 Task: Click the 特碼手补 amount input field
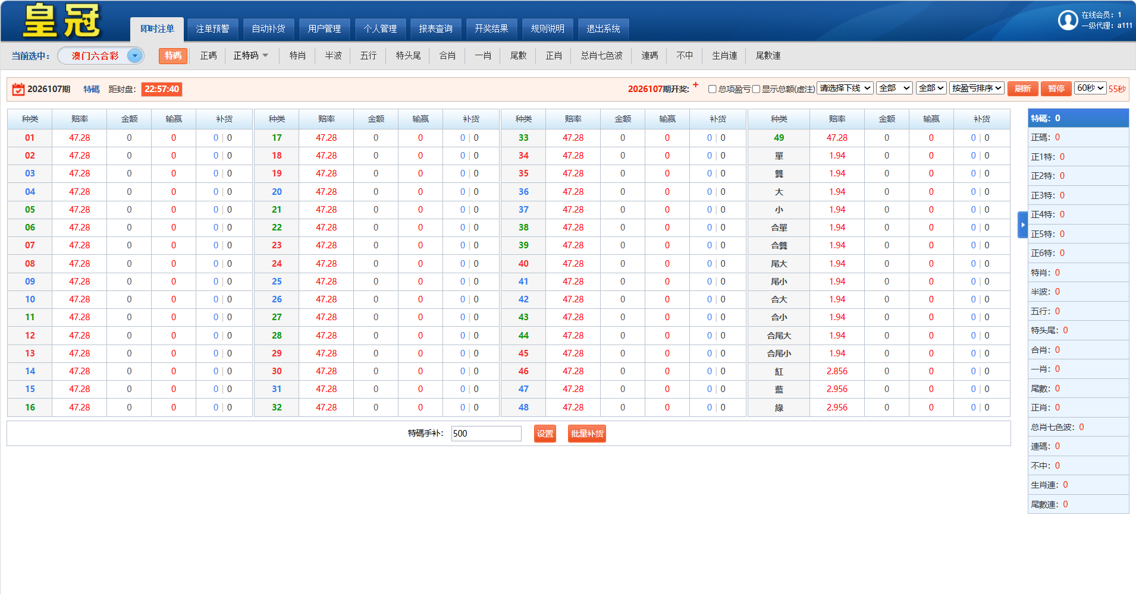click(486, 434)
